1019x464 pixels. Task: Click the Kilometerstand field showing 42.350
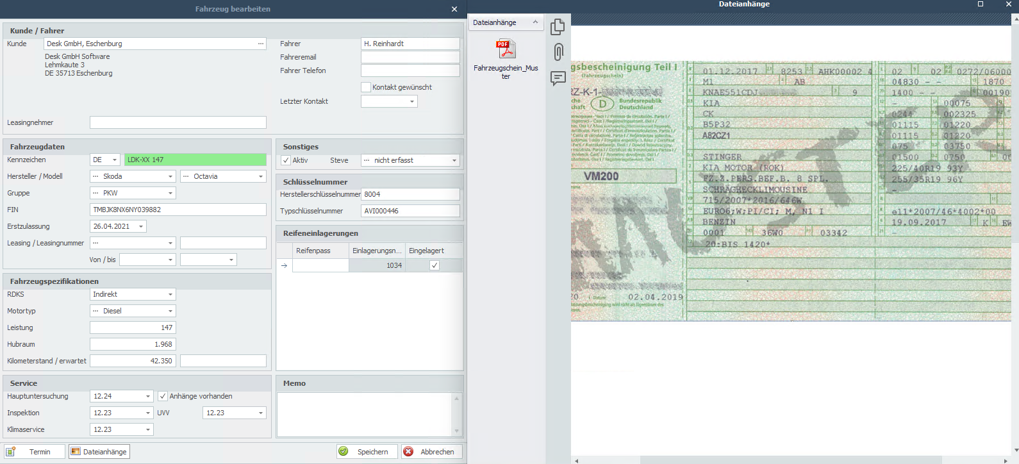pos(133,361)
